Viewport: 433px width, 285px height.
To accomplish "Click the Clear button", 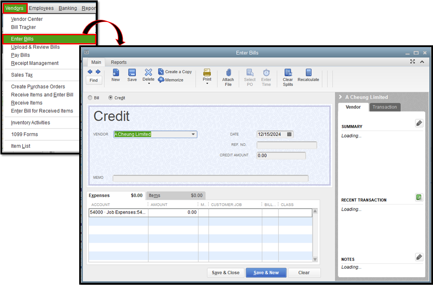I will point(304,273).
